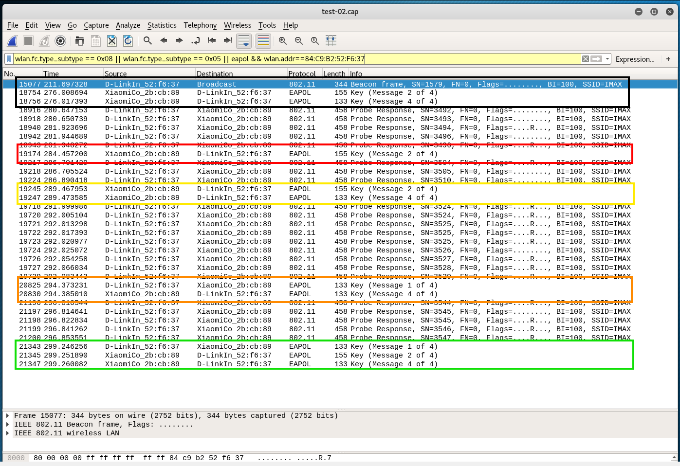Close the current capture file
This screenshot has height=466, width=680.
point(112,41)
